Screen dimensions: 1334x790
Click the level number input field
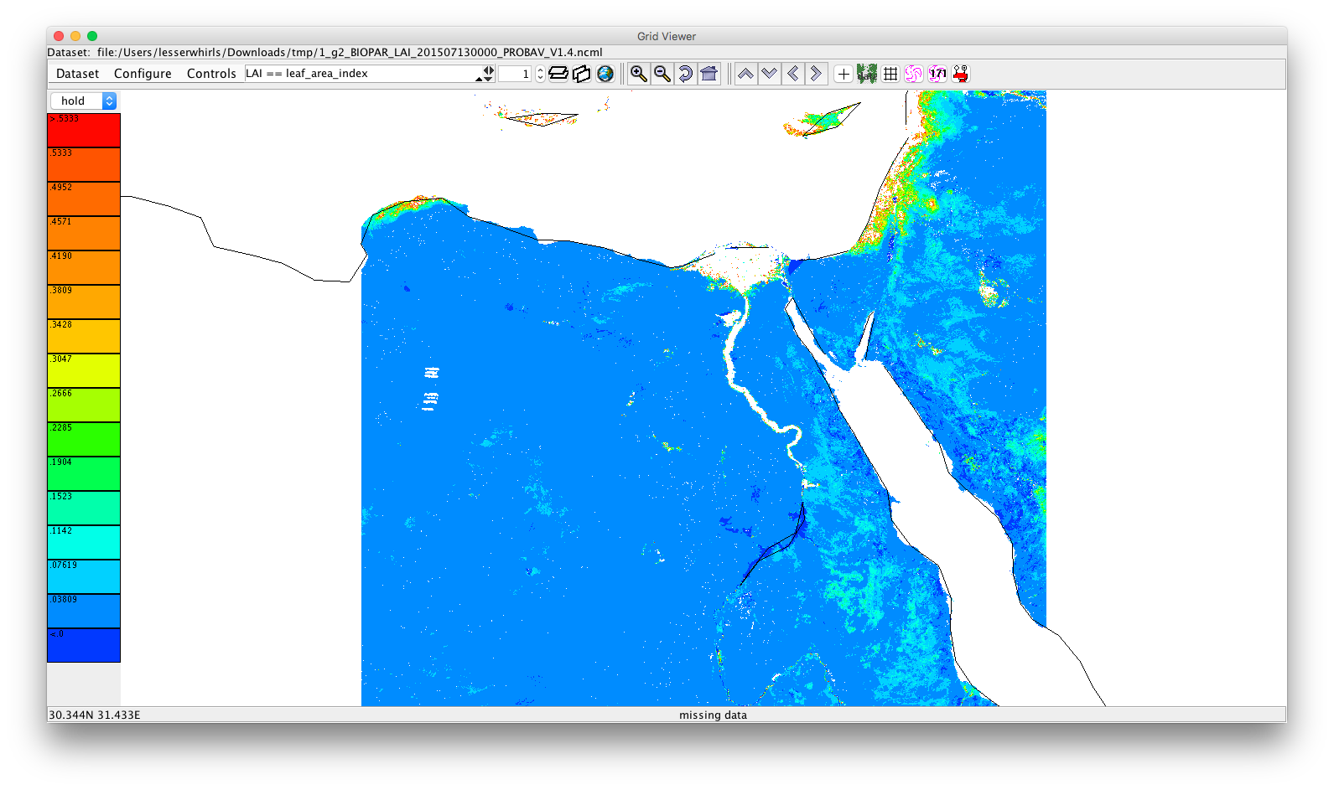click(x=515, y=74)
